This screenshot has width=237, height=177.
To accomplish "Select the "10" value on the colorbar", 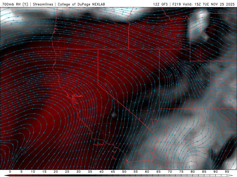I will tap(33, 172).
